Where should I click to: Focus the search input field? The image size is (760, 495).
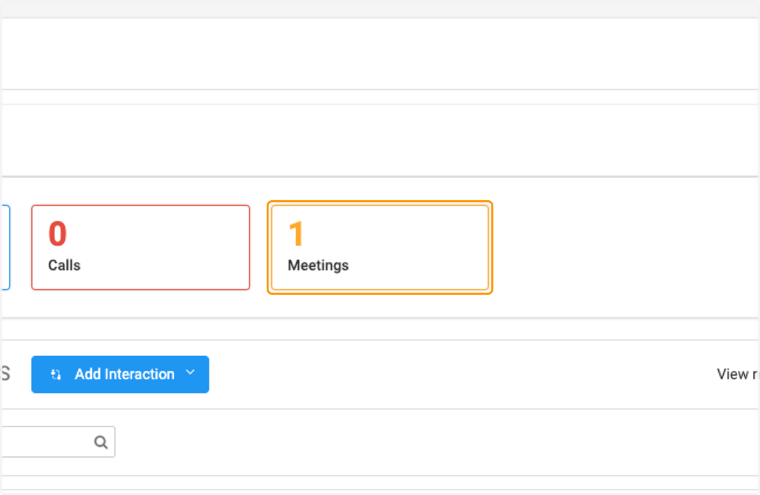tap(58, 442)
